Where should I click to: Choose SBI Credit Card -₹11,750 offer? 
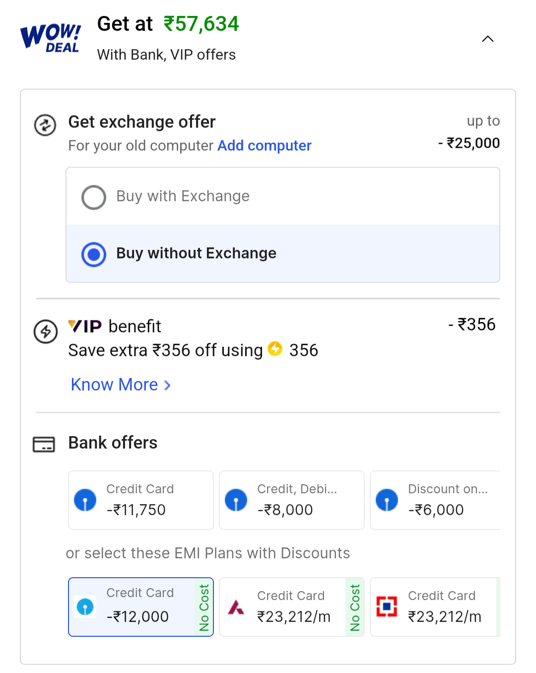pos(141,500)
